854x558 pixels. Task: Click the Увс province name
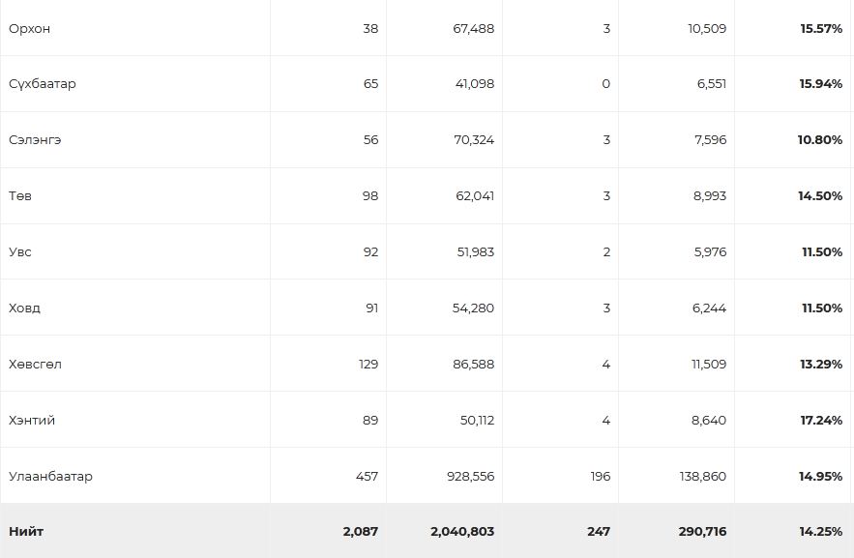pyautogui.click(x=20, y=252)
